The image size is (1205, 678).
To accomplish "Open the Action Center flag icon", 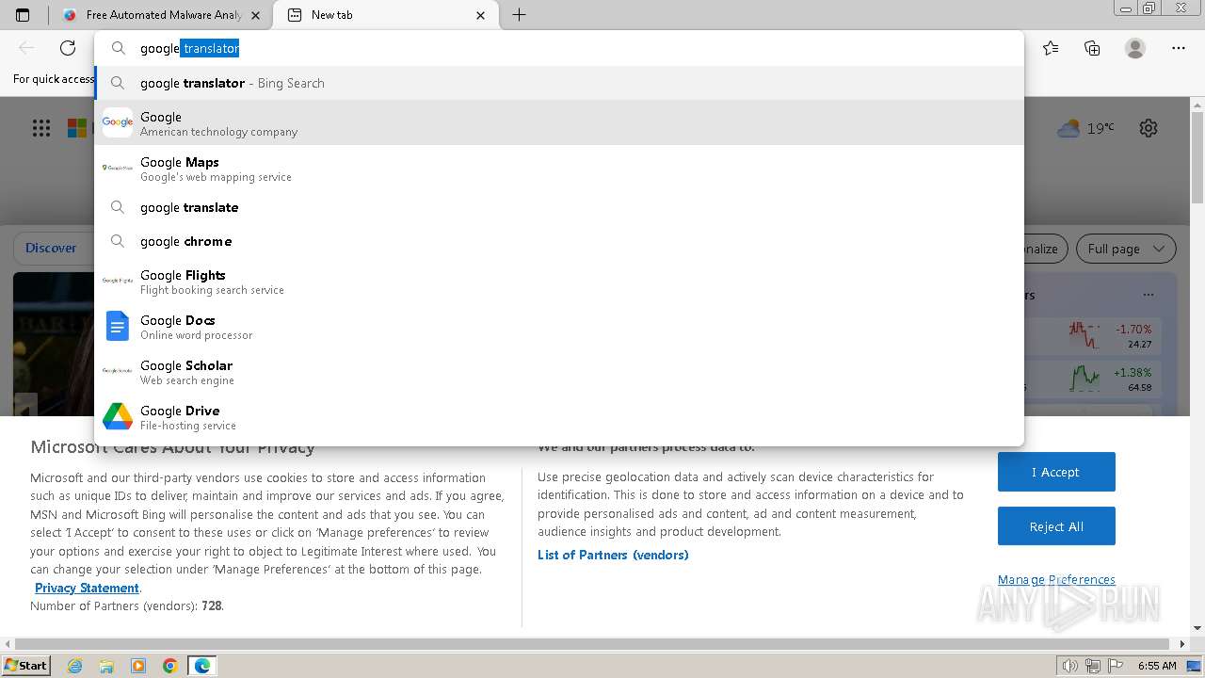I will (1117, 666).
